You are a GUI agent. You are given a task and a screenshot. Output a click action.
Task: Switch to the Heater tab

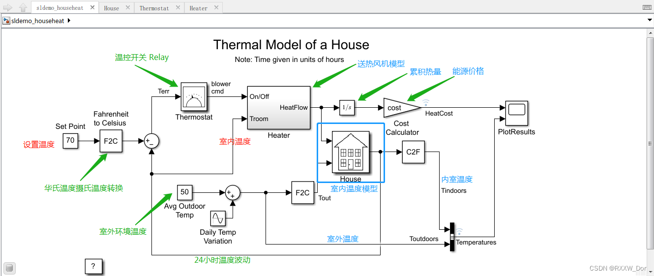tap(198, 8)
